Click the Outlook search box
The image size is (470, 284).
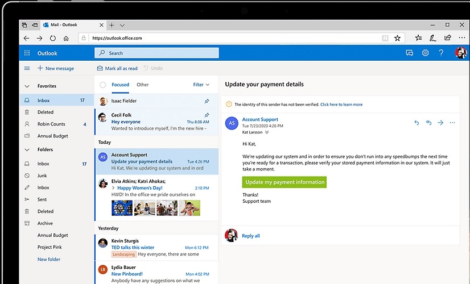point(156,53)
